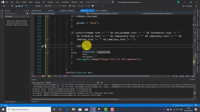Open the Build menu
Image resolution: width=200 pixels, height=112 pixels.
[31, 2]
